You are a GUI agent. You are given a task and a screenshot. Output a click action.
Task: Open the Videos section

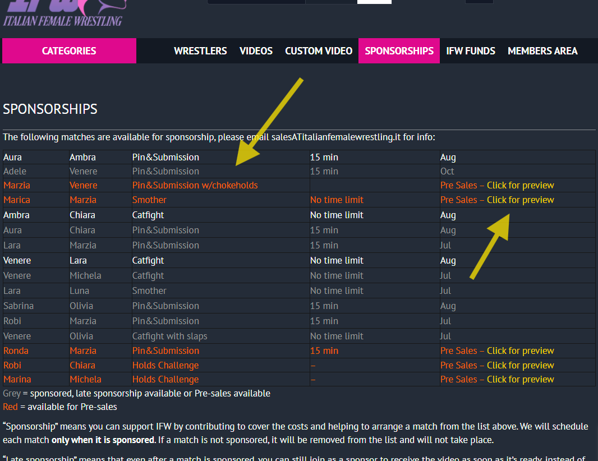(256, 50)
